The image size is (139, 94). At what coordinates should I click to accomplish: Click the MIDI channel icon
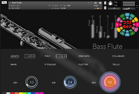click(10, 8)
